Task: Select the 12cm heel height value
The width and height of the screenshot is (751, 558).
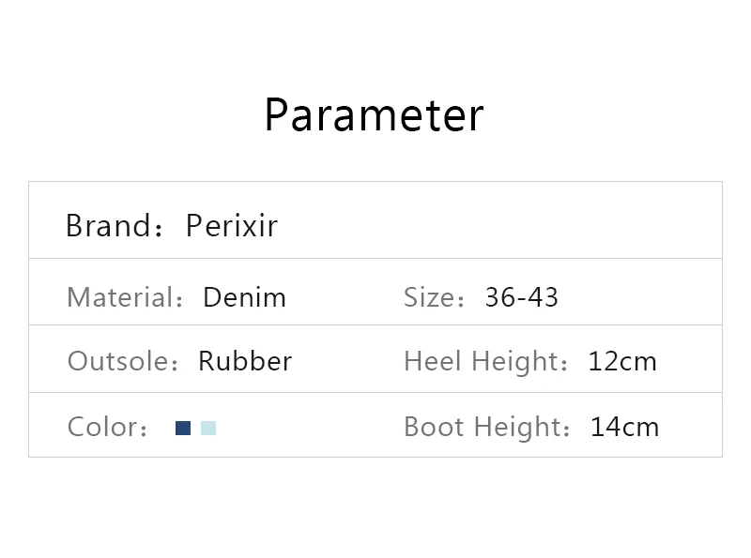Action: click(622, 361)
